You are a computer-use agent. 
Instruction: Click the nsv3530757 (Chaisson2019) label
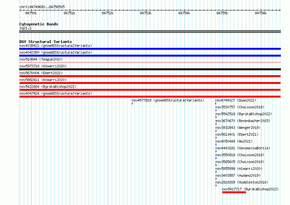click(x=240, y=107)
